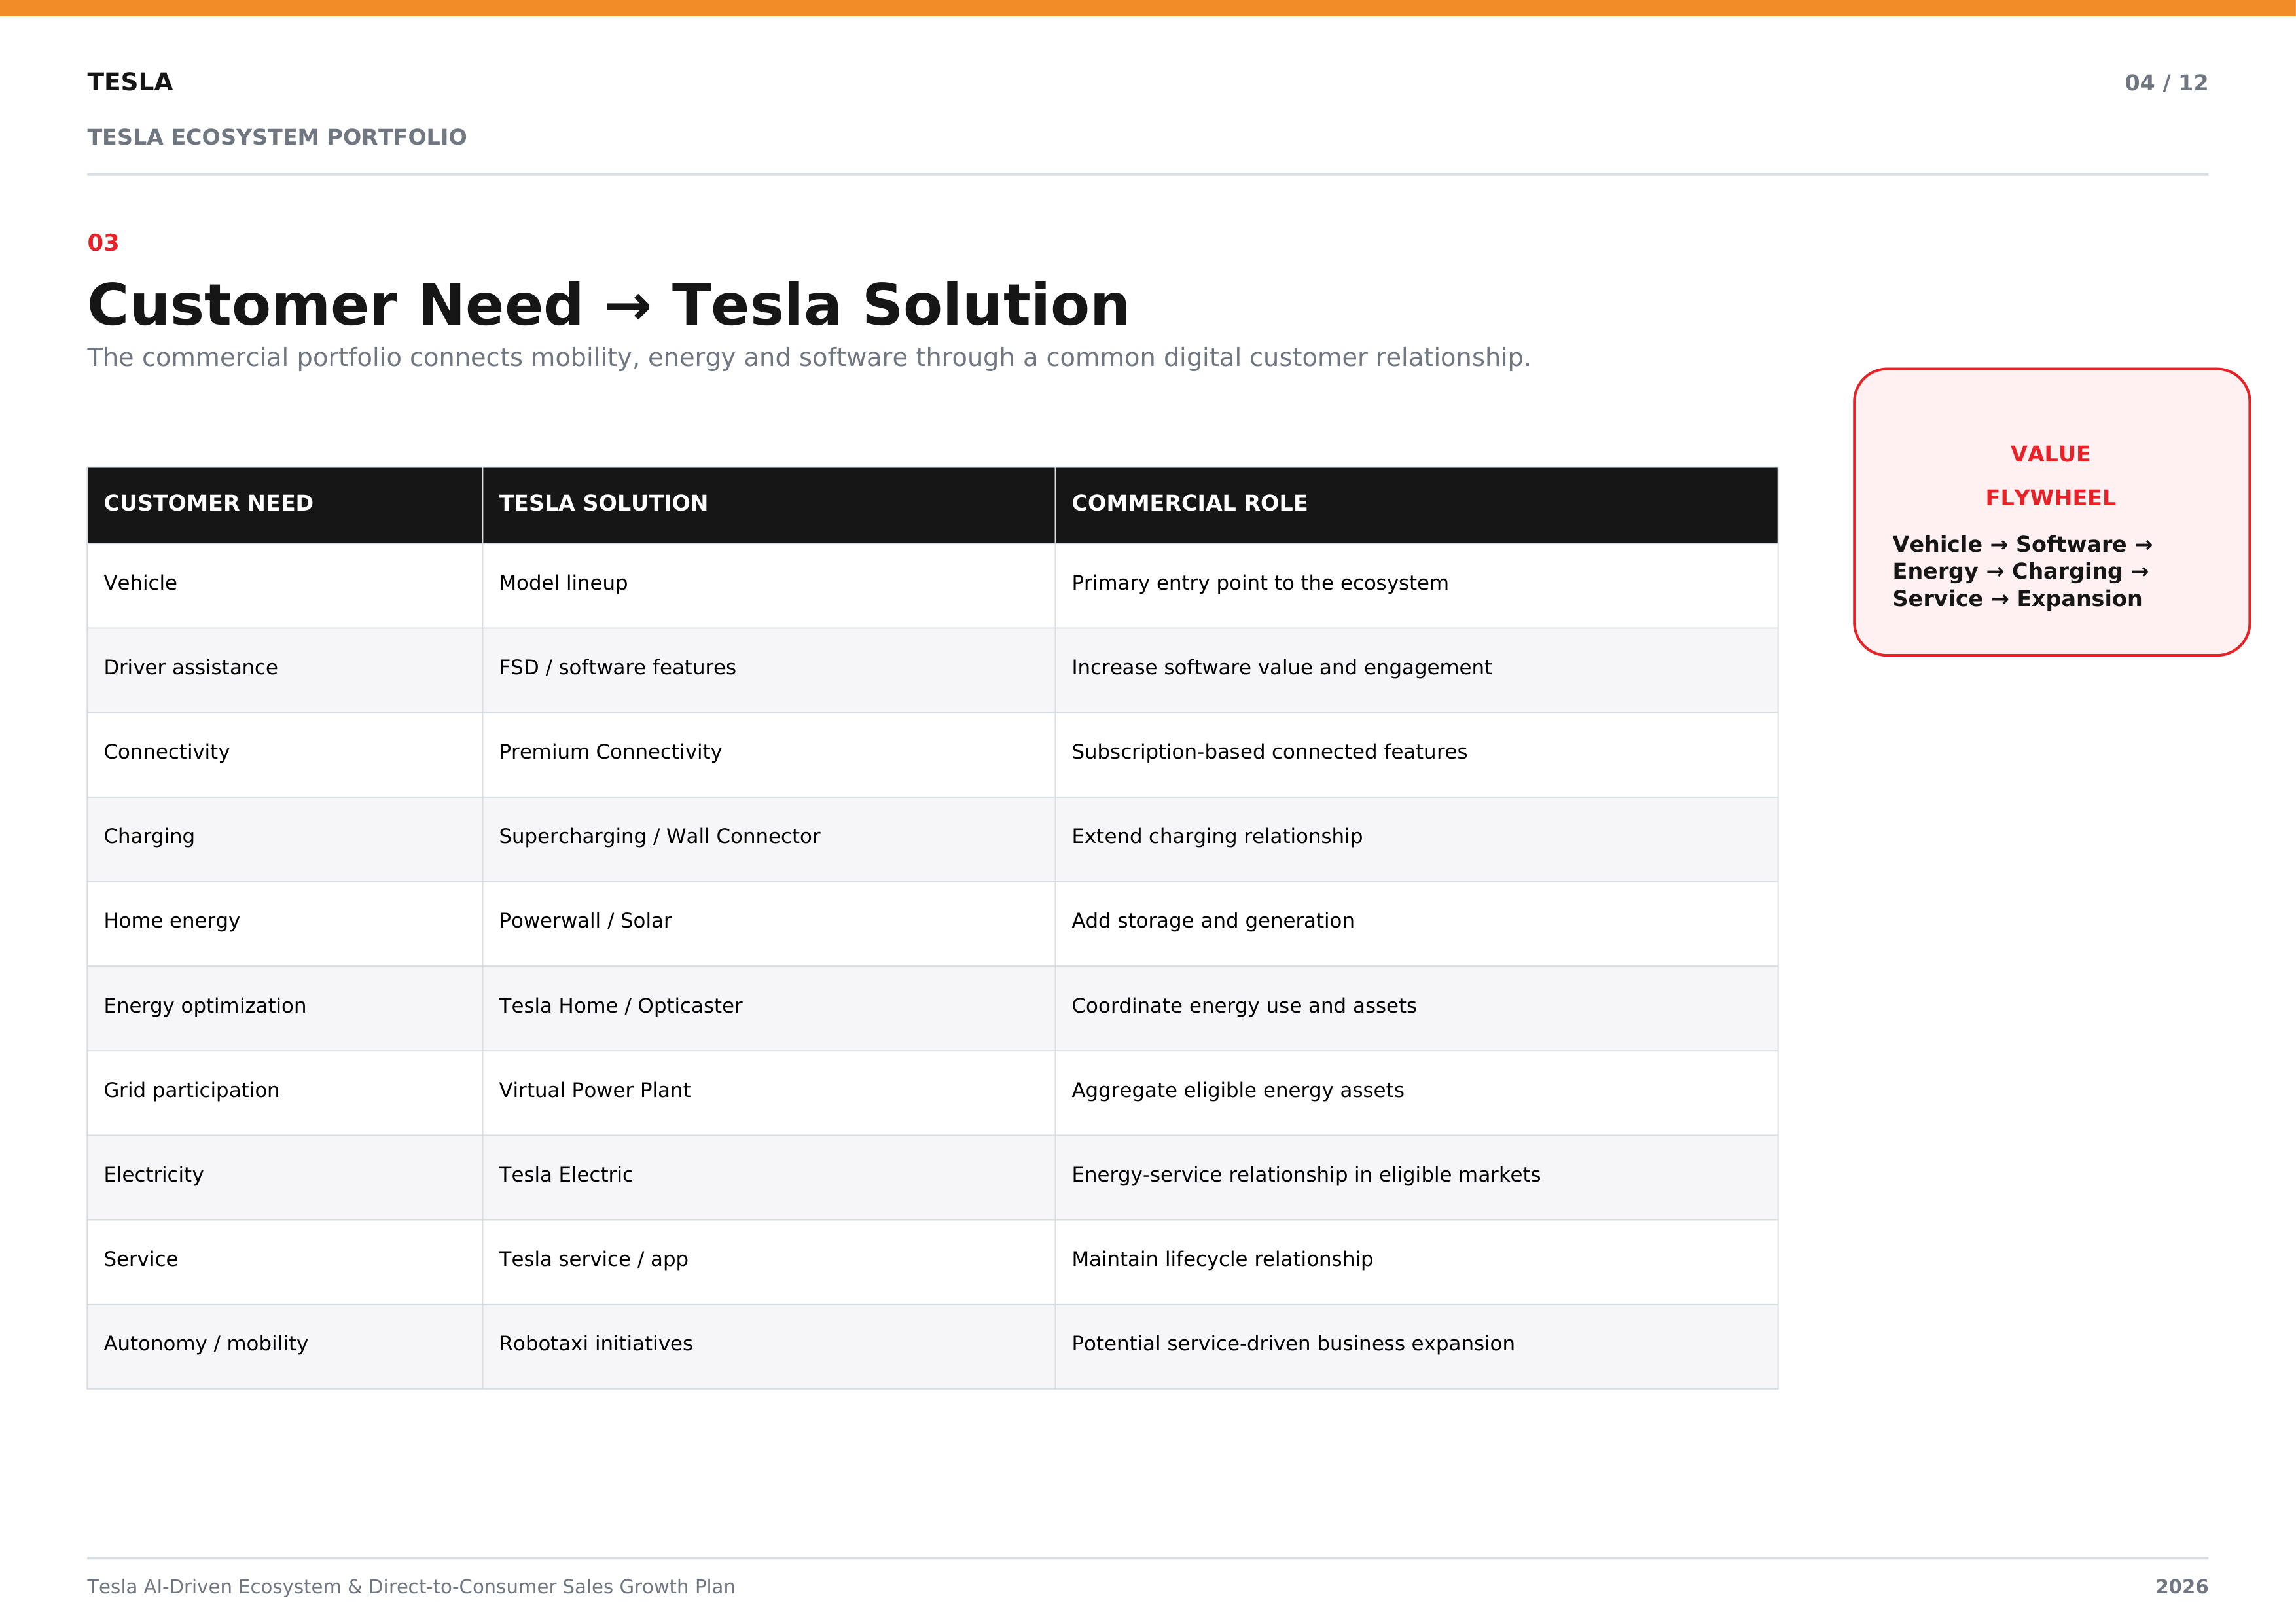Viewport: 2296px width, 1624px height.
Task: Click the Virtual Power Plant cell
Action: pos(769,1092)
